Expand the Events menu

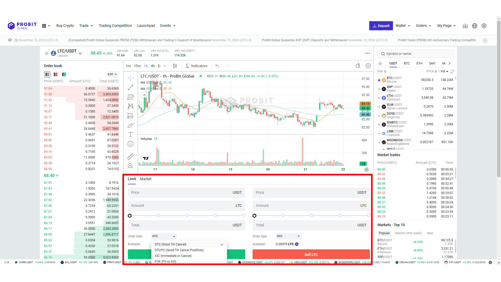click(168, 26)
